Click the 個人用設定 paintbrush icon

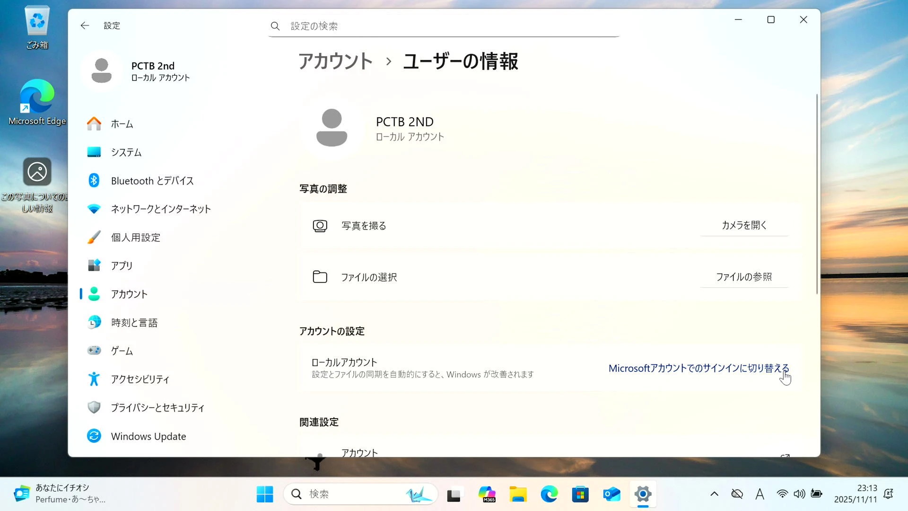pyautogui.click(x=94, y=237)
